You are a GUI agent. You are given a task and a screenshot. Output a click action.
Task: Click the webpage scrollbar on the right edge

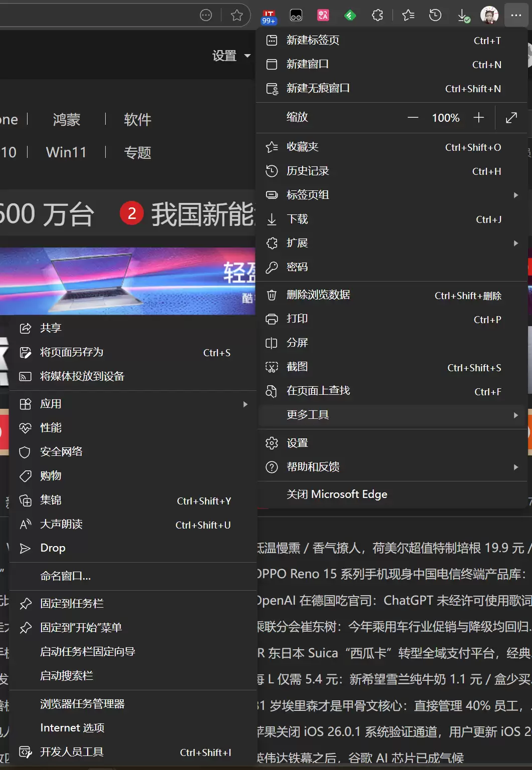tap(528, 351)
